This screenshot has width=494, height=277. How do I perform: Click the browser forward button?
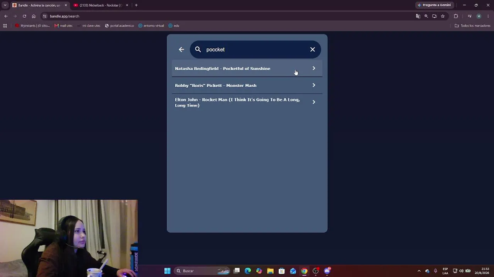[15, 16]
